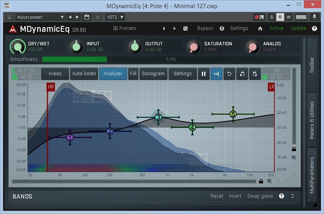
Task: Open the top Settings menu
Action: click(x=239, y=28)
